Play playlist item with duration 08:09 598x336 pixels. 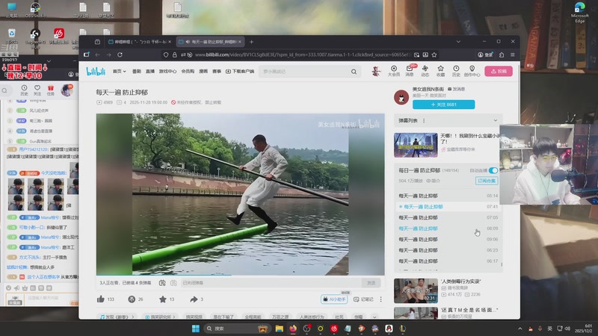coord(448,228)
